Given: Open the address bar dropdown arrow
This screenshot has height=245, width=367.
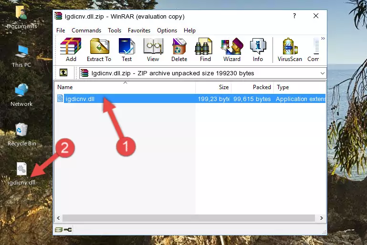Looking at the screenshot, I should click(322, 73).
